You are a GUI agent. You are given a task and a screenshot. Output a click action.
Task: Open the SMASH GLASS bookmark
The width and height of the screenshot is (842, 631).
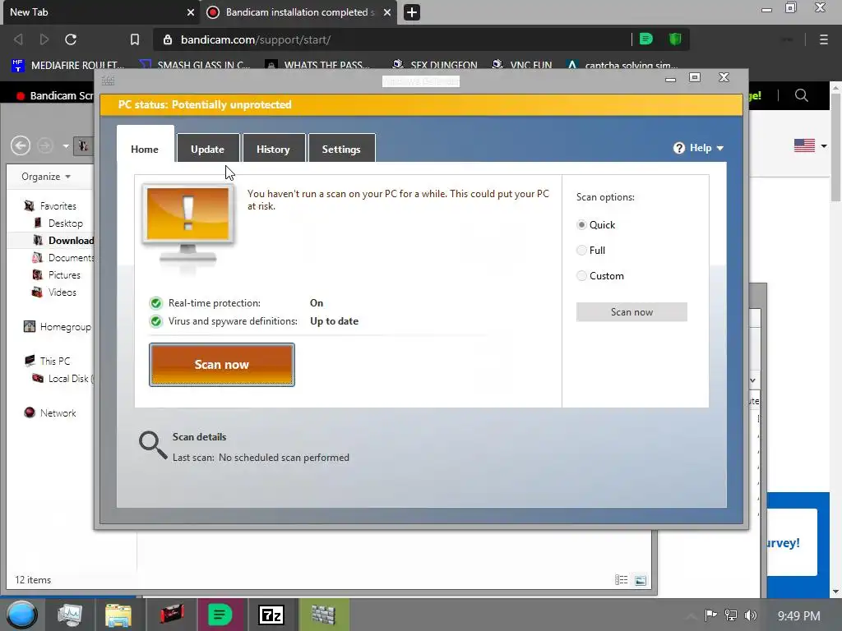(194, 65)
